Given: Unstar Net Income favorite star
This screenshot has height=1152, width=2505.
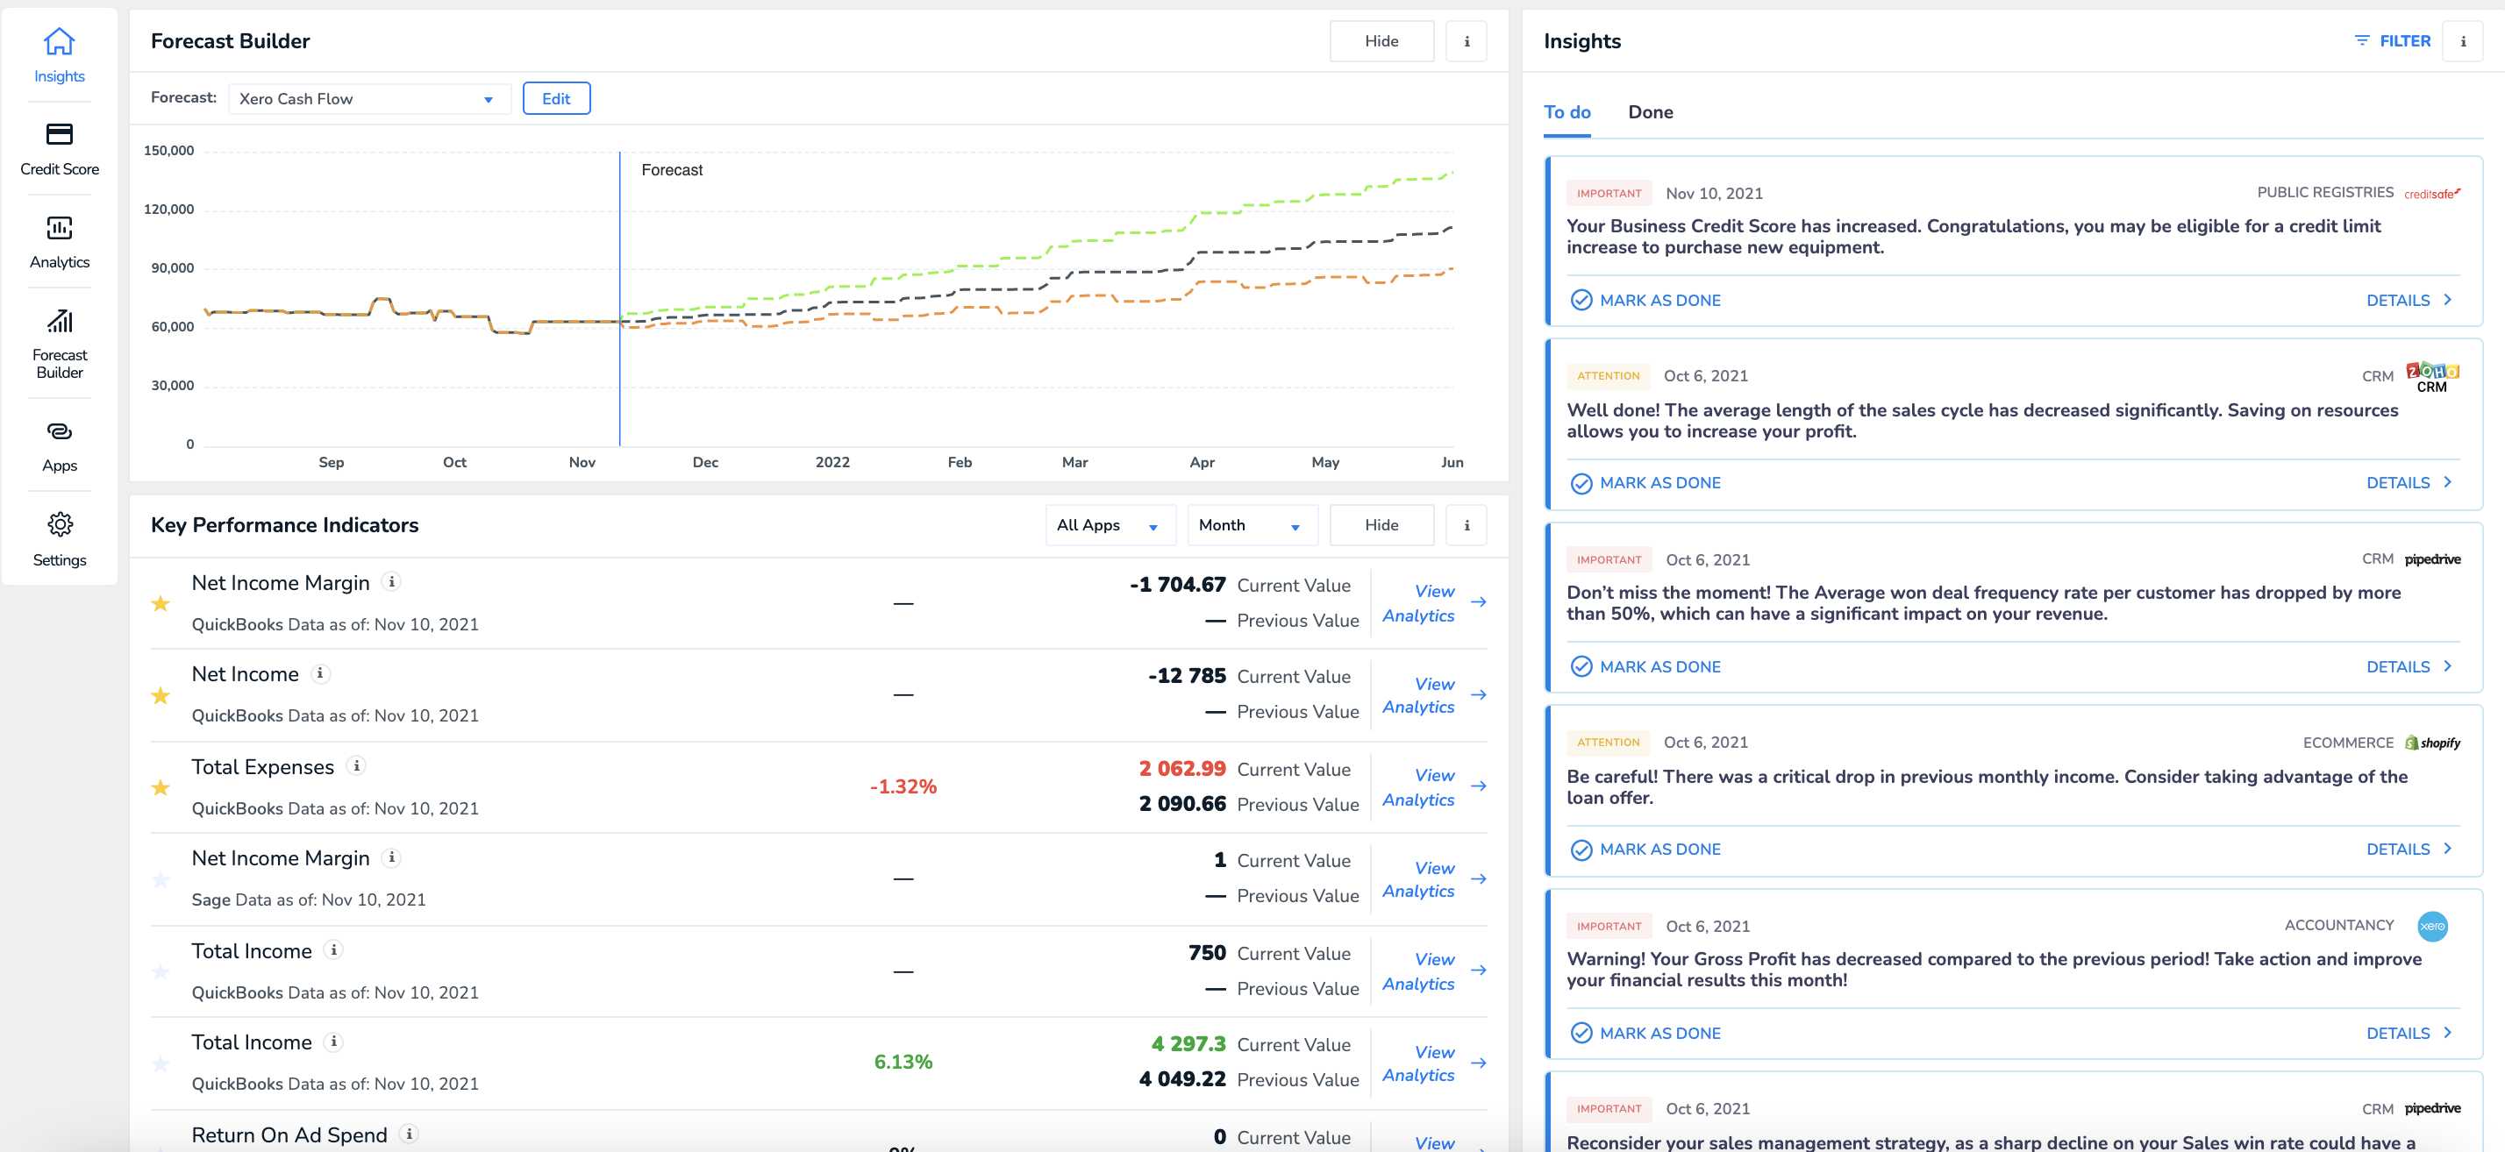Looking at the screenshot, I should (x=161, y=695).
